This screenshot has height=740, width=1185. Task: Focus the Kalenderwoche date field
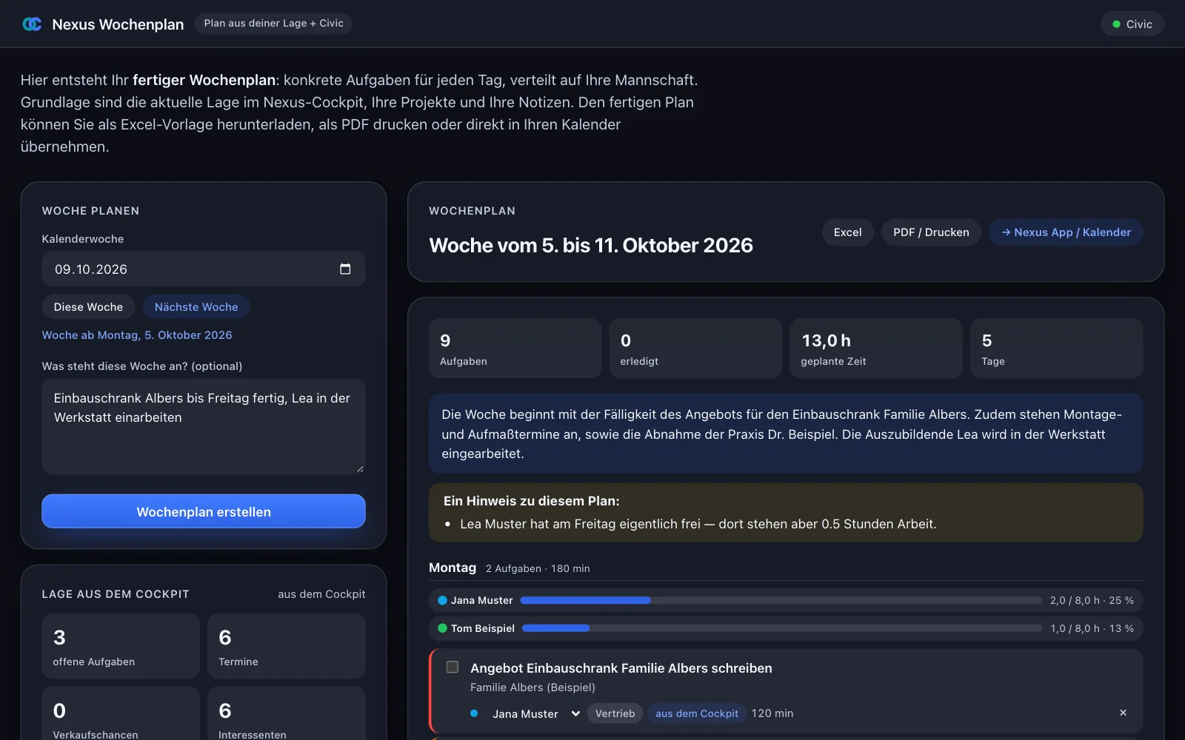coord(204,269)
